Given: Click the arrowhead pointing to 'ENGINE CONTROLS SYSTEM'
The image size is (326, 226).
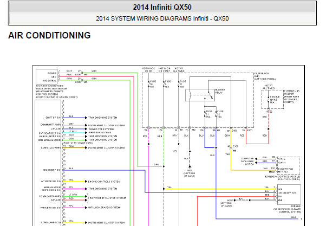Looking at the screenshot, I should coord(86,182).
